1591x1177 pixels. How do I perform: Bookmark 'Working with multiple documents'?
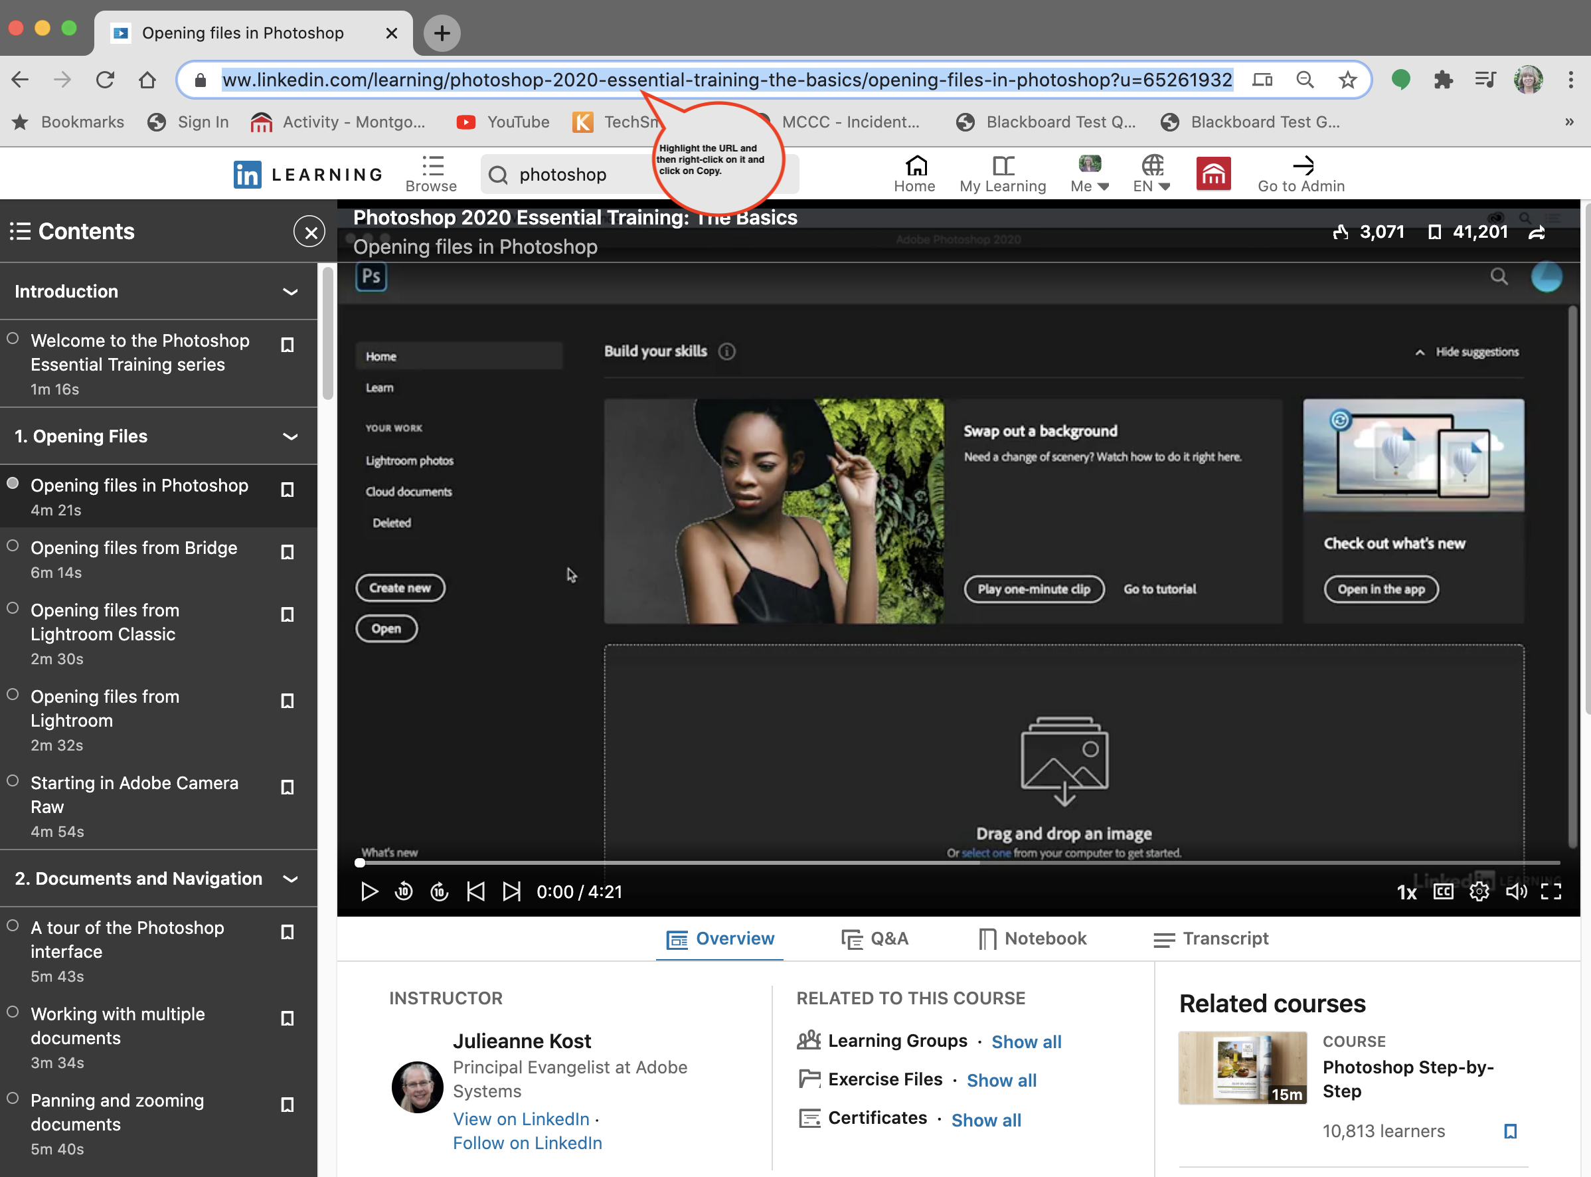[287, 1018]
